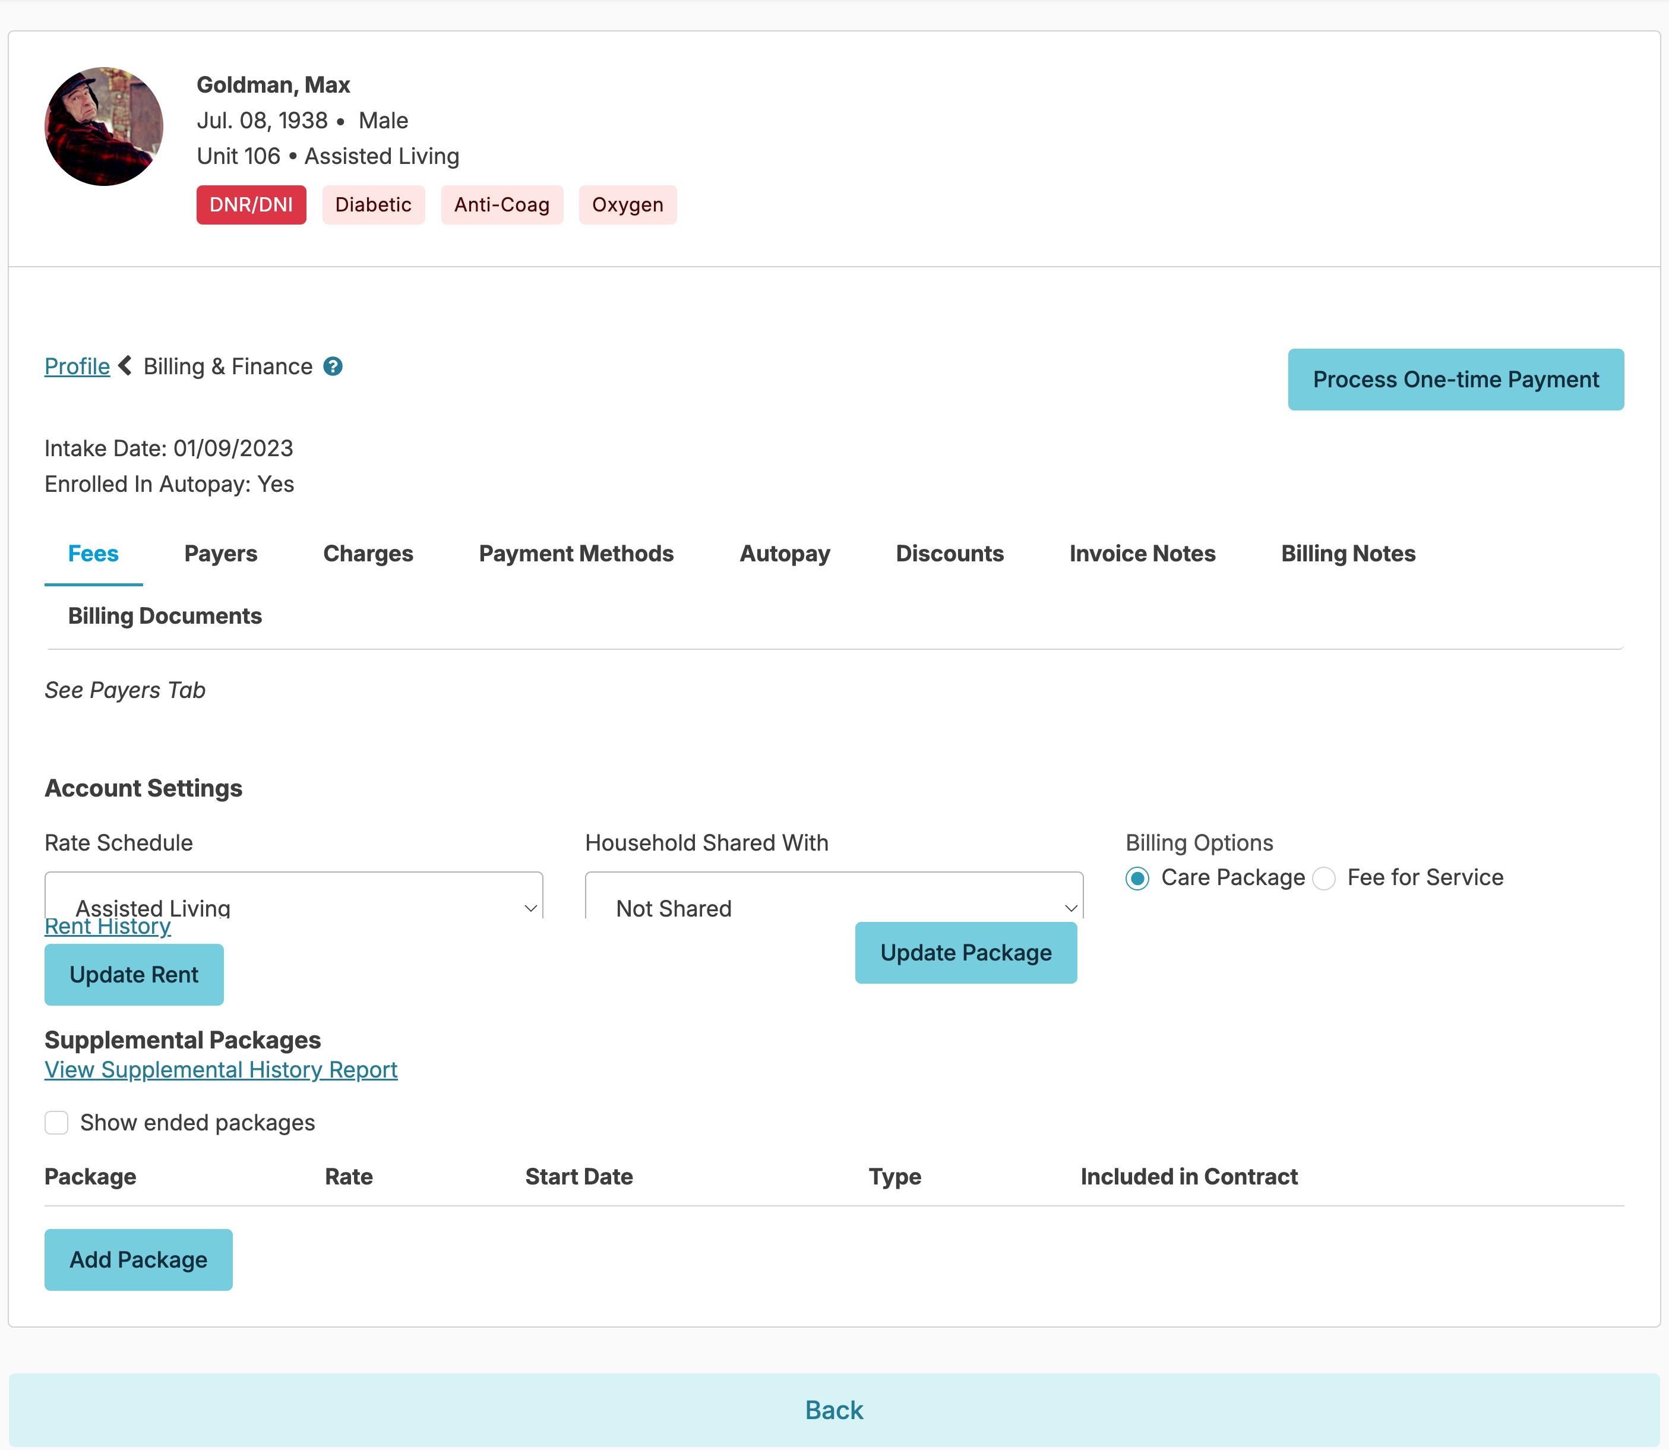The image size is (1669, 1450).
Task: Click the Back bar at bottom
Action: pyautogui.click(x=834, y=1410)
